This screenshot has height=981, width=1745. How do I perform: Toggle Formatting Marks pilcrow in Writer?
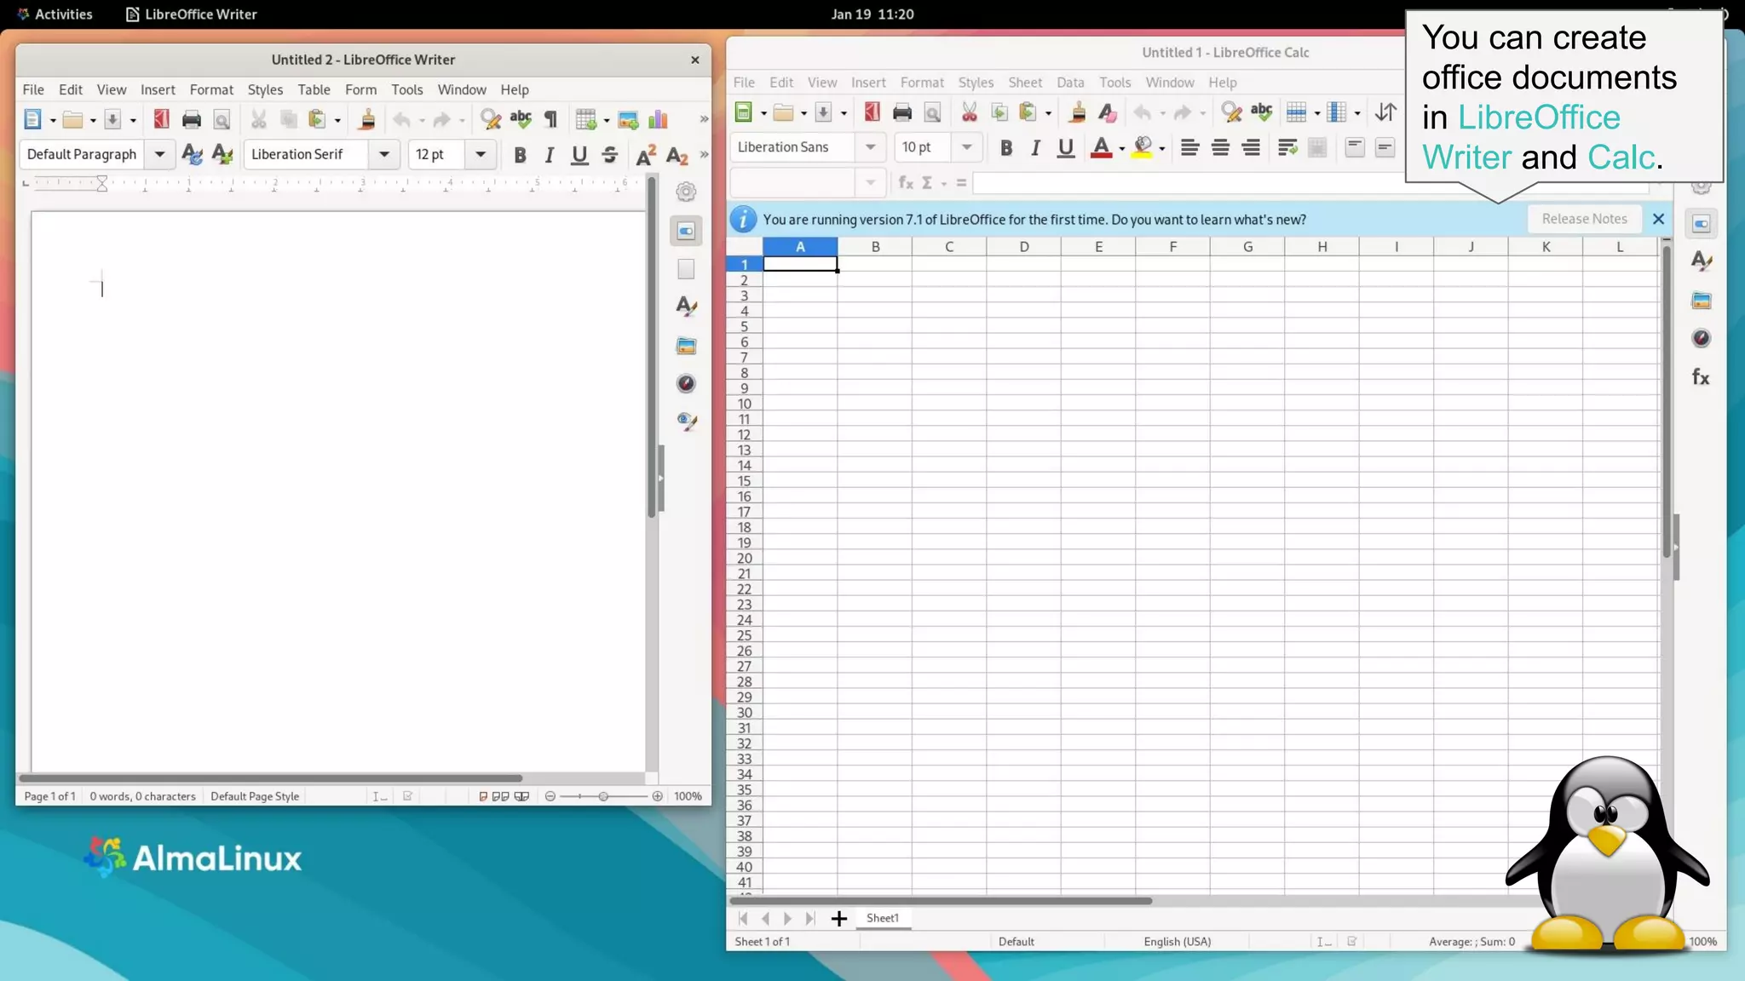point(551,120)
